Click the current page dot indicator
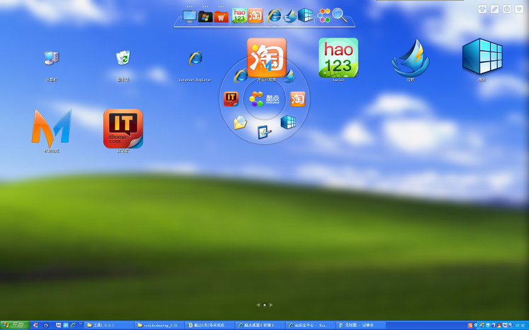The height and width of the screenshot is (330, 529). [x=264, y=305]
